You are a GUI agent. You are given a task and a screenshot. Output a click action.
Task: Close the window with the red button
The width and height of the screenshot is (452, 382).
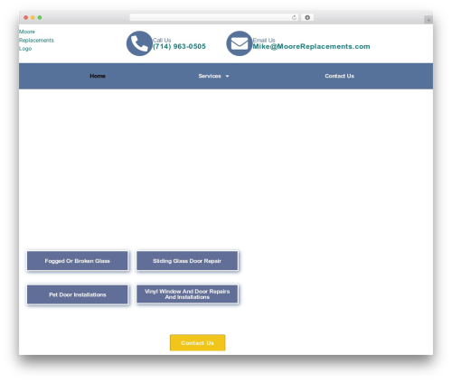click(x=26, y=18)
